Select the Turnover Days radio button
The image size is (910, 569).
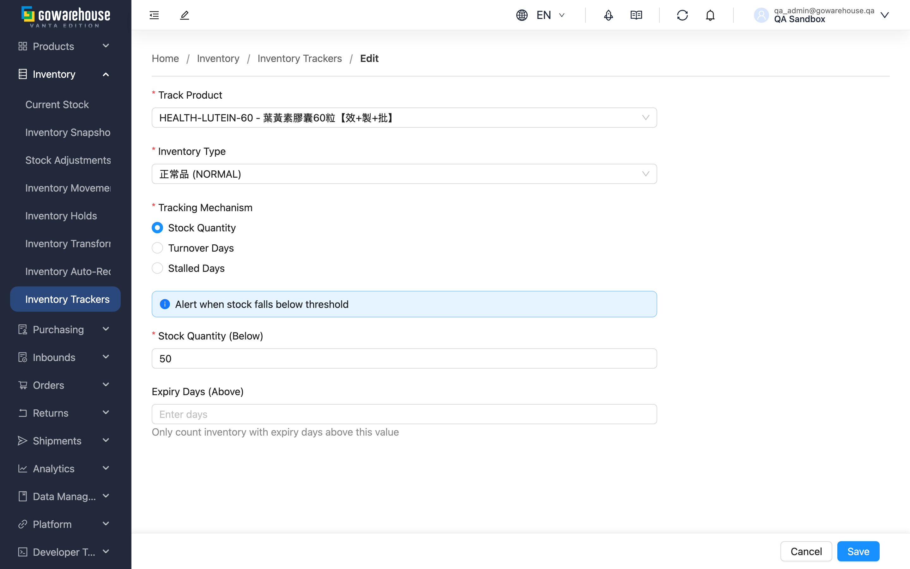(x=157, y=248)
